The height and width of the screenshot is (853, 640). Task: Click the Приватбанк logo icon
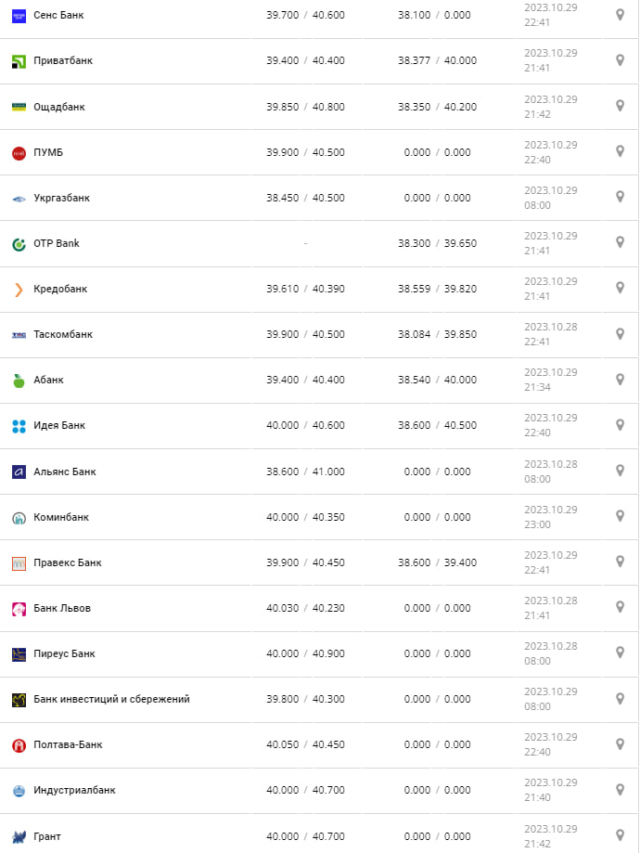(x=19, y=61)
